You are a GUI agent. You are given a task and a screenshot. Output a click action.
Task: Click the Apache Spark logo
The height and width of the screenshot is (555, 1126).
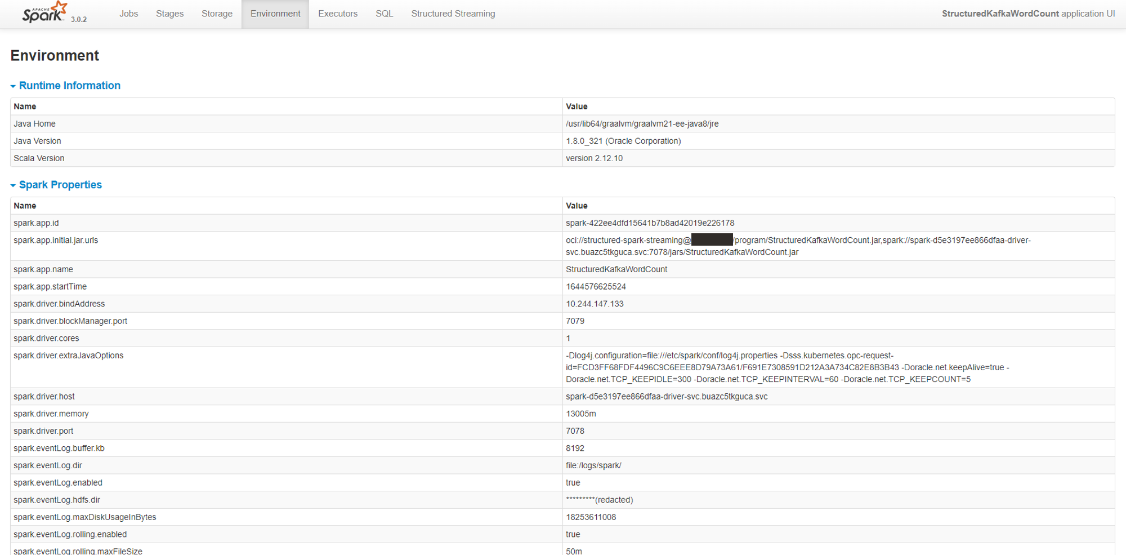(44, 12)
